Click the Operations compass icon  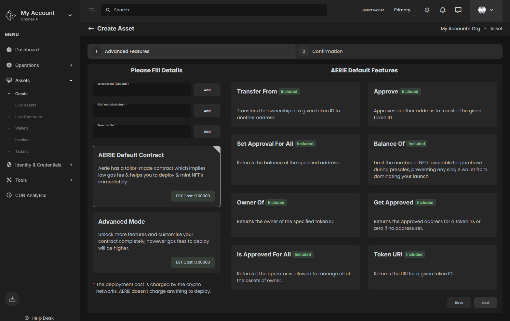click(9, 65)
